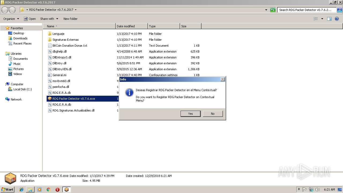This screenshot has width=343, height=193.
Task: Open Internet Explorer from taskbar
Action: click(x=22, y=190)
